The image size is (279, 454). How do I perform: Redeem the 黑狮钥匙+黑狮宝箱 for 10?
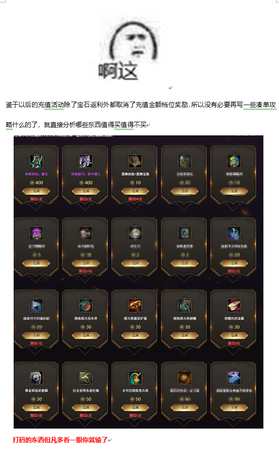135,191
